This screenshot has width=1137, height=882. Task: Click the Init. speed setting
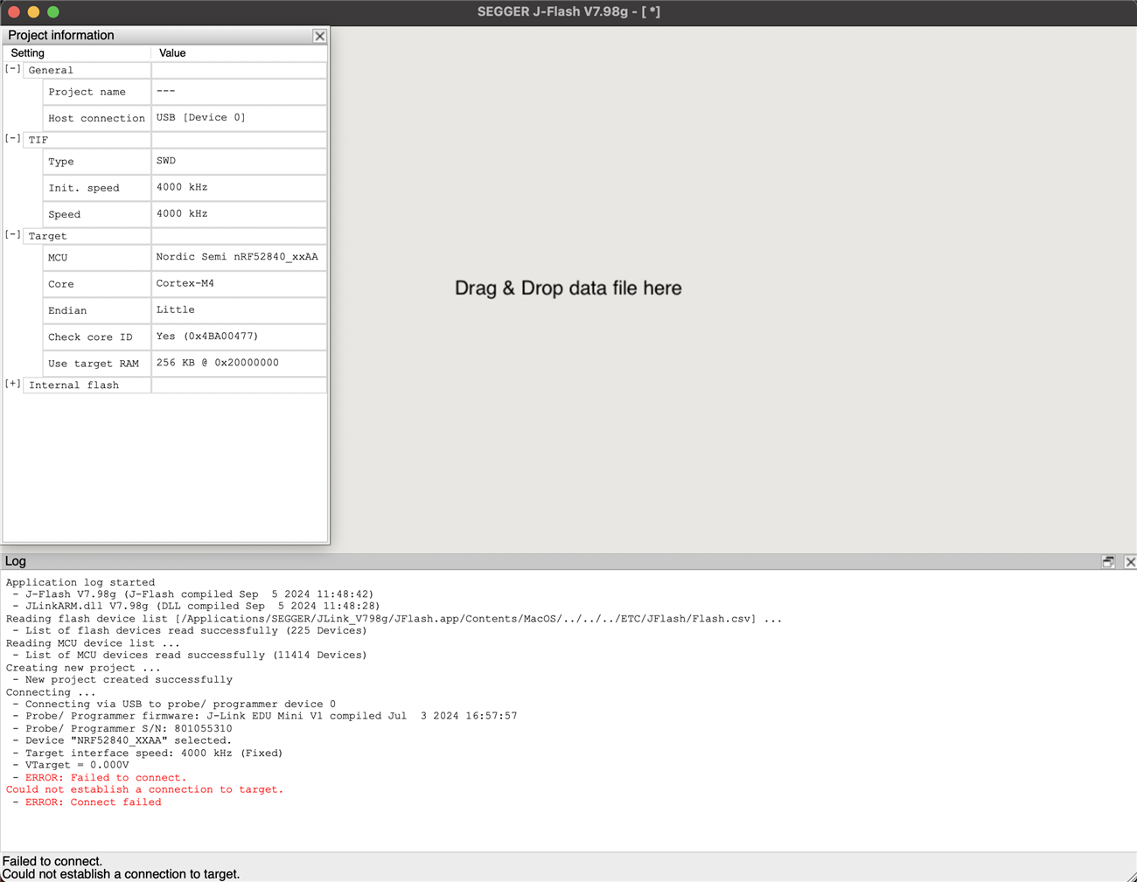point(97,188)
